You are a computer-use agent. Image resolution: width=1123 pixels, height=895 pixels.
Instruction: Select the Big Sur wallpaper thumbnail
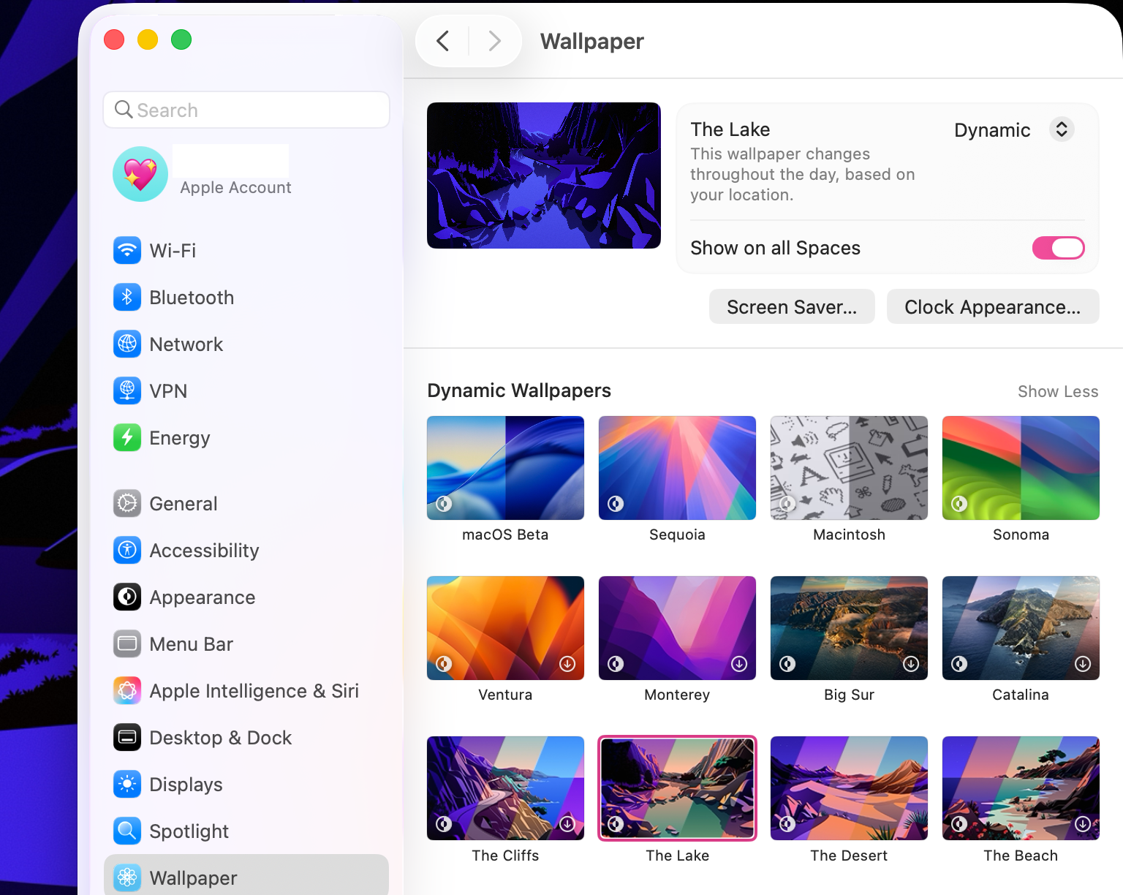click(849, 628)
